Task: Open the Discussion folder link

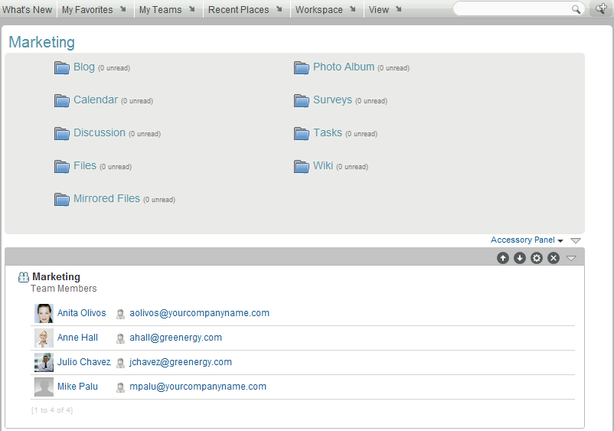Action: click(100, 132)
